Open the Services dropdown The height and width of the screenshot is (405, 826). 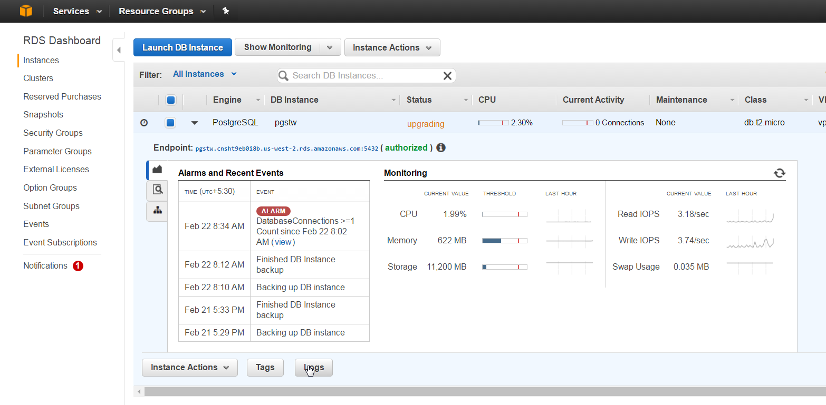pos(77,11)
